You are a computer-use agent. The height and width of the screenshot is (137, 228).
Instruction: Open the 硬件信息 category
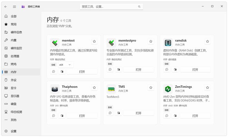tap(21, 32)
